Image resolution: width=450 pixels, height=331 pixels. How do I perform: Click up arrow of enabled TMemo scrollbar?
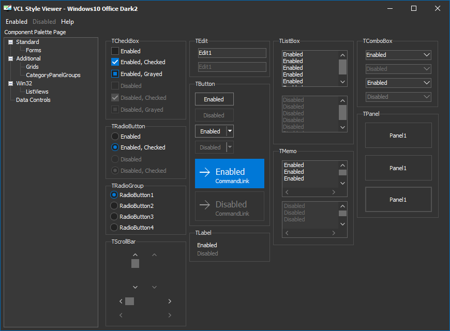pos(342,165)
